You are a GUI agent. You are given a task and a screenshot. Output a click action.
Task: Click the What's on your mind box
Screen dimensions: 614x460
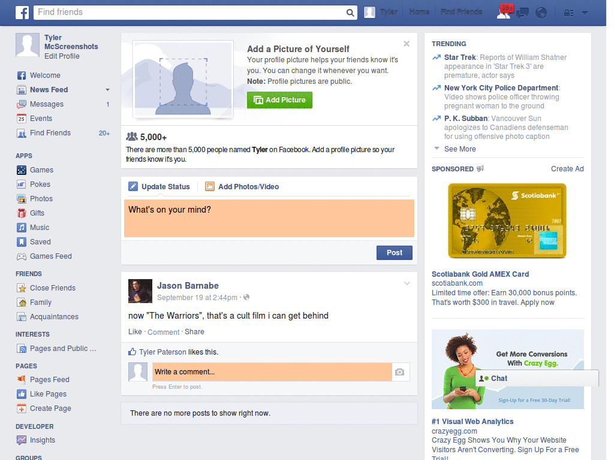click(269, 218)
